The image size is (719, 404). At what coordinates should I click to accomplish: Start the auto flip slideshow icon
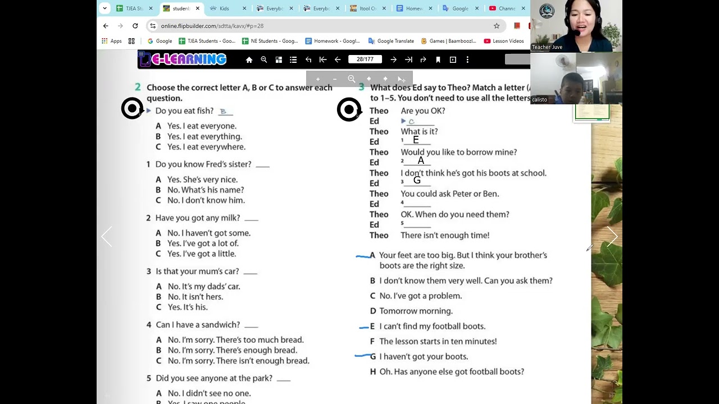coord(453,59)
